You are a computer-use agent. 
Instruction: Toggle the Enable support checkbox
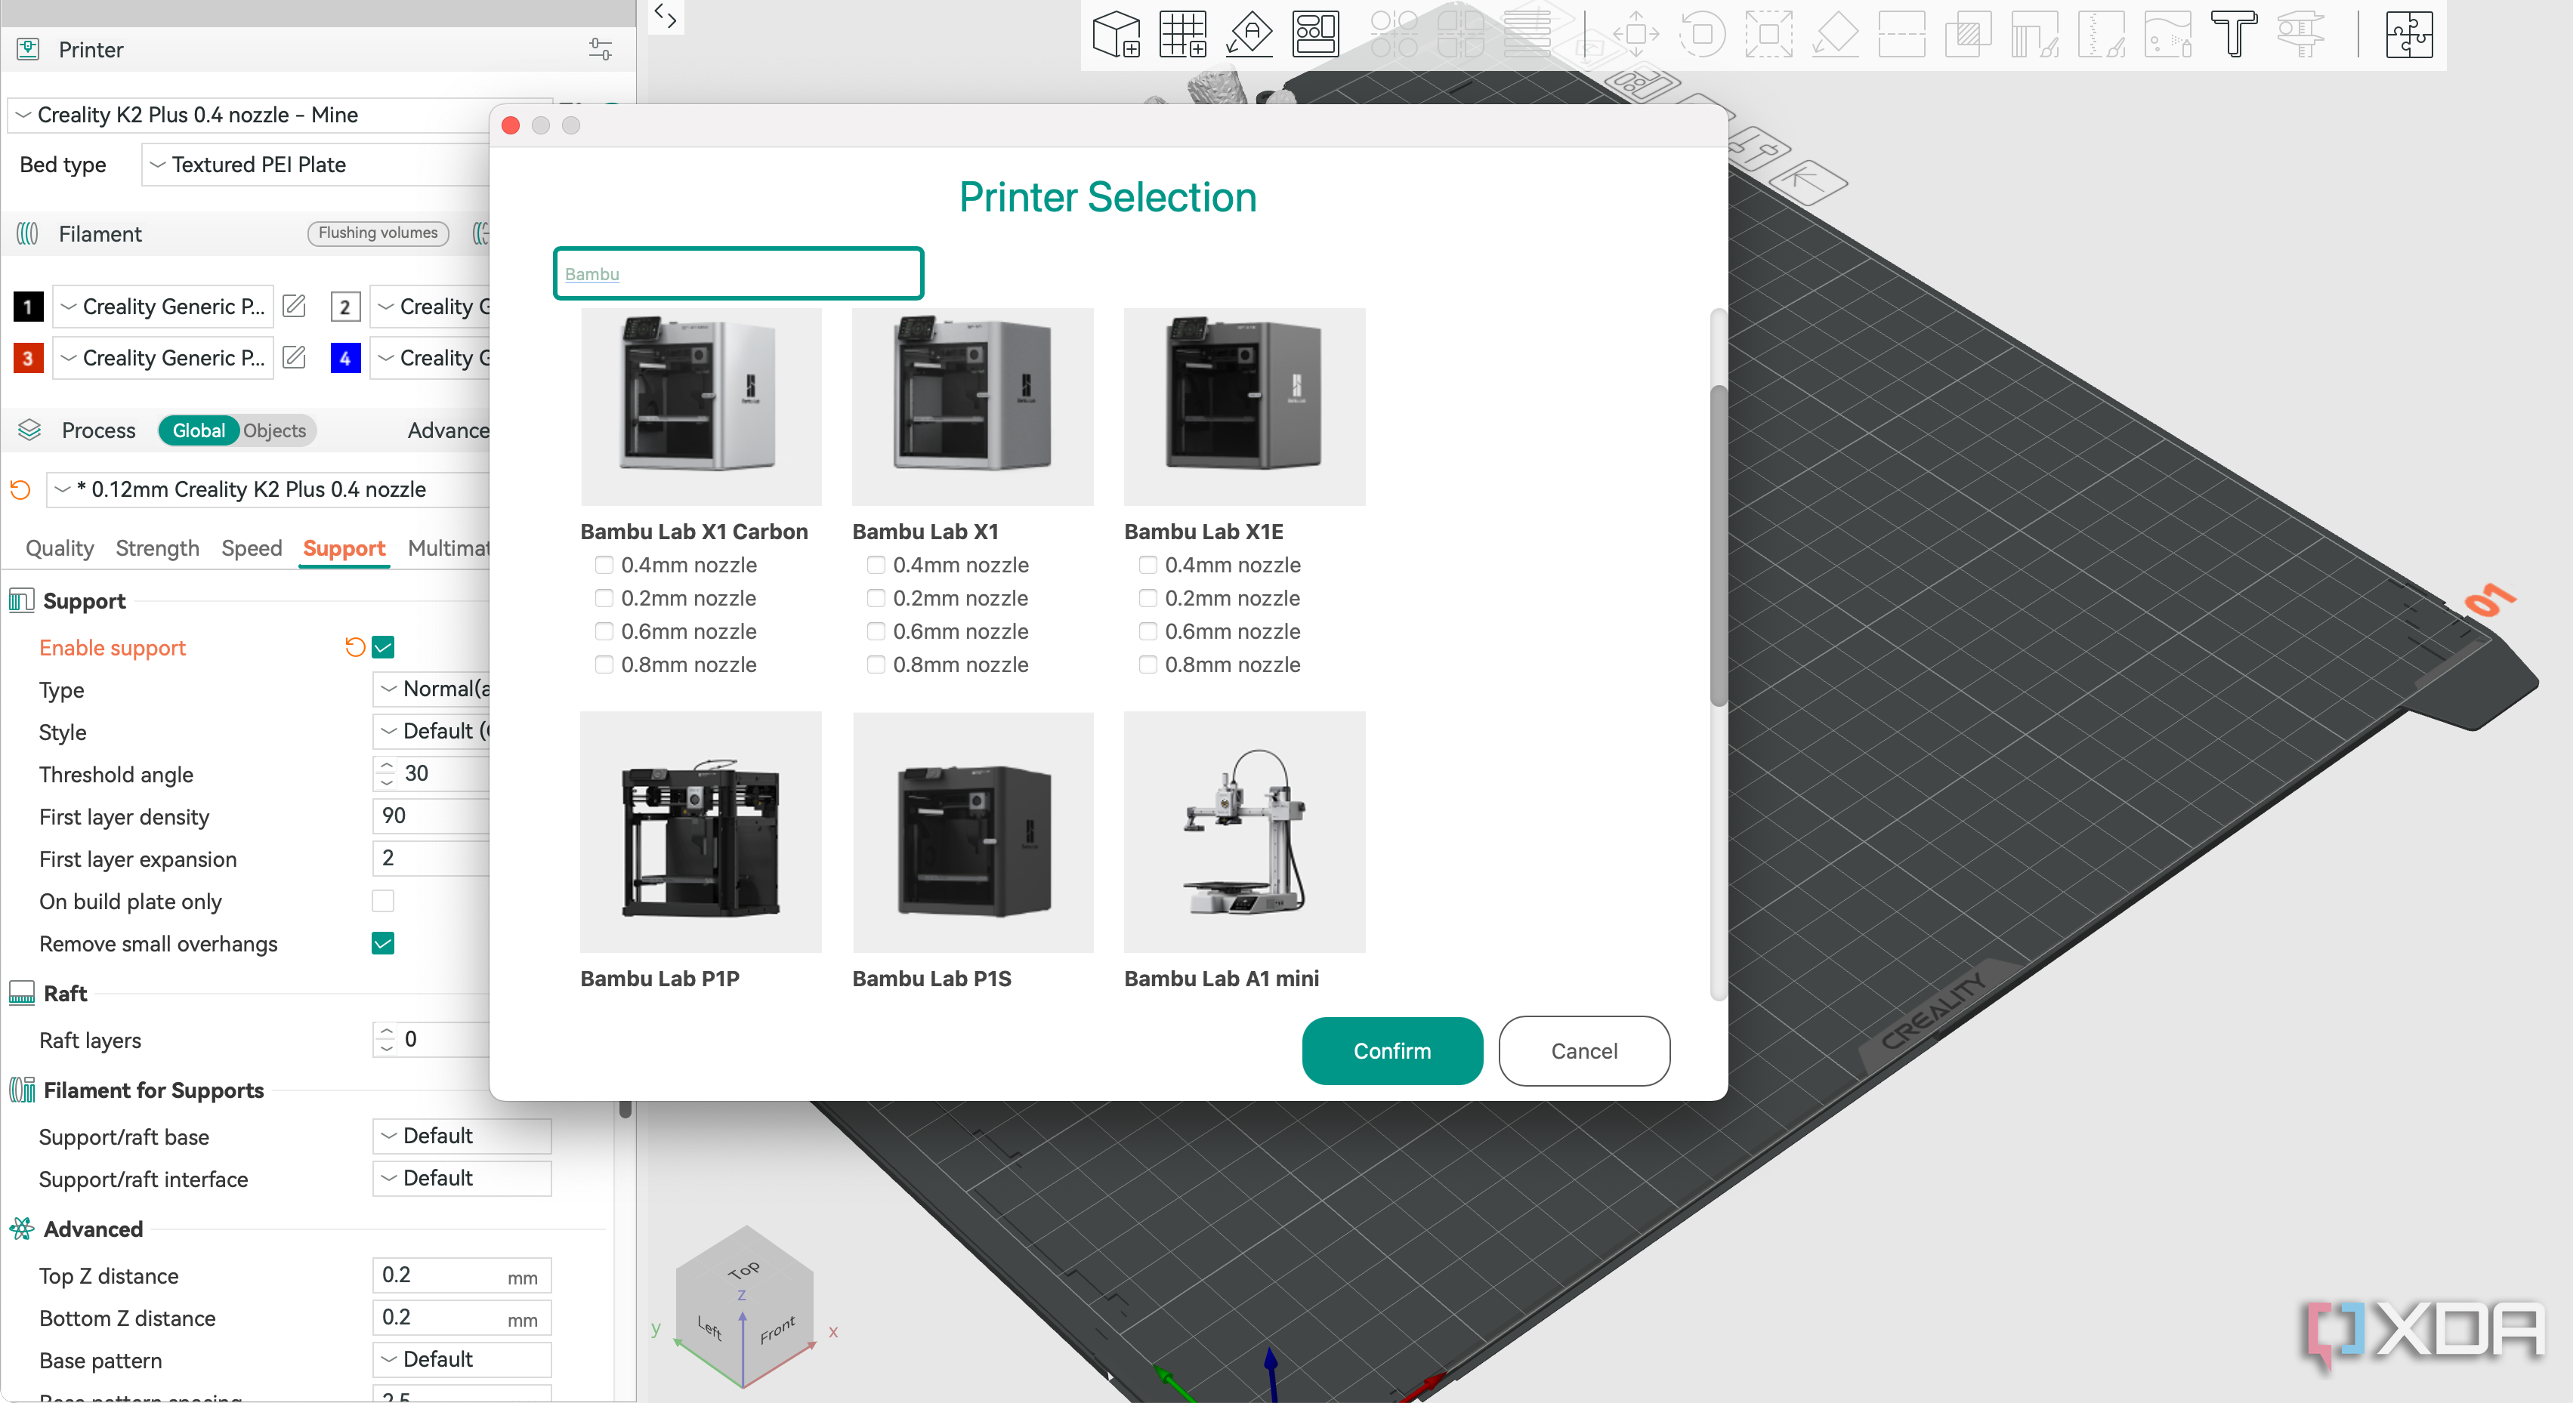(382, 646)
